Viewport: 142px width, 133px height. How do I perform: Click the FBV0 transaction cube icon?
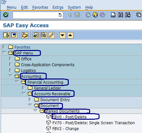(x=49, y=116)
